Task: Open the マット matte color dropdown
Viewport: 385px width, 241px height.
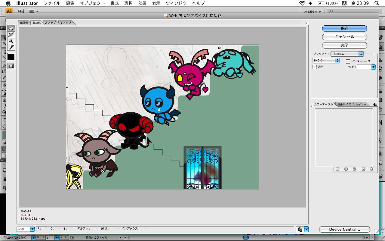Action: (374, 67)
